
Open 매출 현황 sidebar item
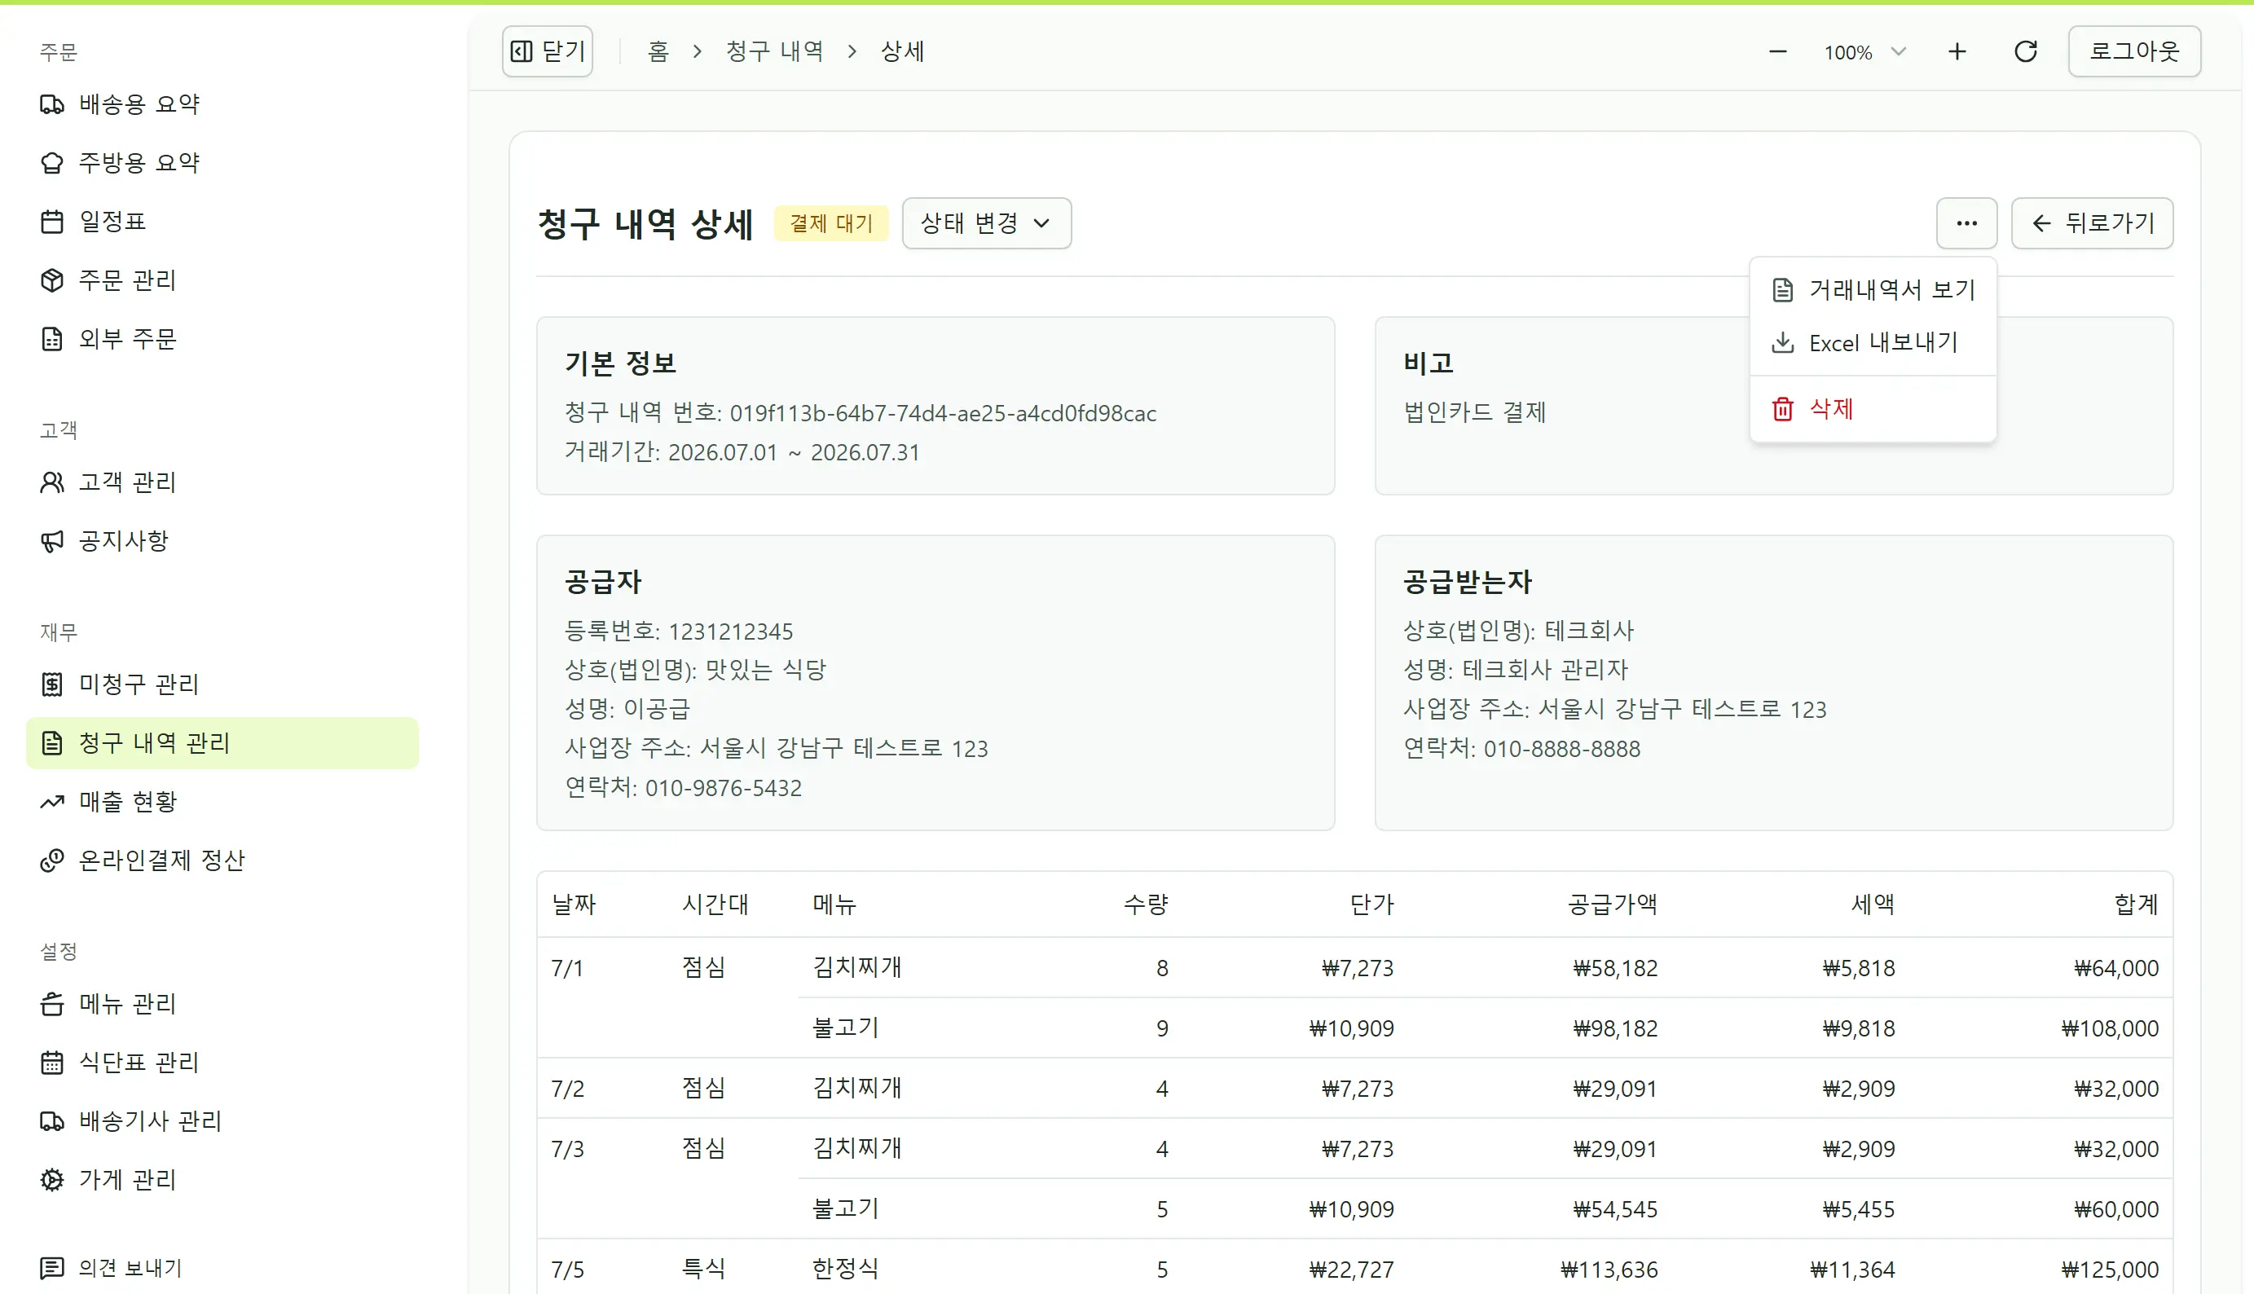click(222, 802)
